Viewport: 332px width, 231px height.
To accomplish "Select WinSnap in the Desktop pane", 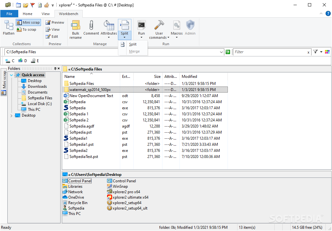I will tap(118, 186).
